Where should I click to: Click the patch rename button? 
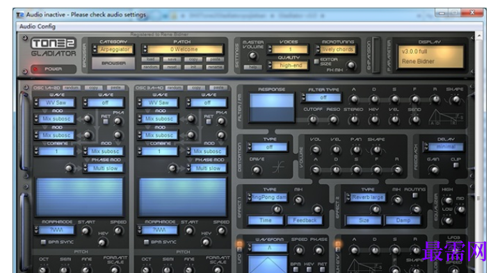click(x=215, y=67)
